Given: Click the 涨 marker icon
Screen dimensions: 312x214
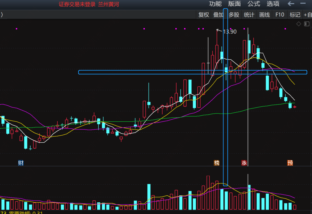Looking at the screenshot, I should (x=244, y=163).
